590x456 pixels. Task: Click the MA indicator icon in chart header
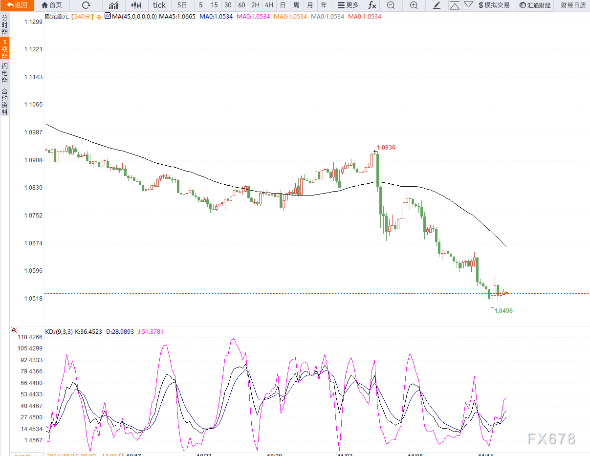(108, 16)
